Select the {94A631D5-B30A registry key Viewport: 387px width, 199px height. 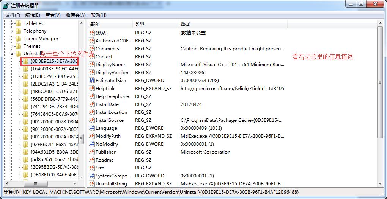[54, 152]
